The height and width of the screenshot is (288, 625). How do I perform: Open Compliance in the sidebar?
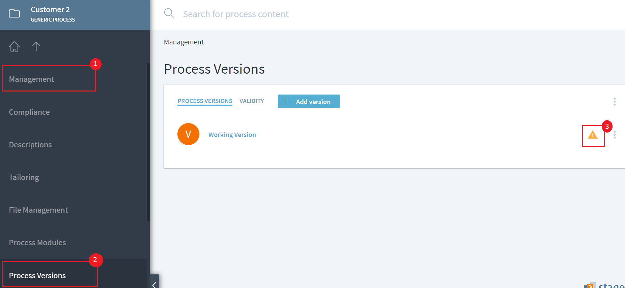tap(29, 112)
